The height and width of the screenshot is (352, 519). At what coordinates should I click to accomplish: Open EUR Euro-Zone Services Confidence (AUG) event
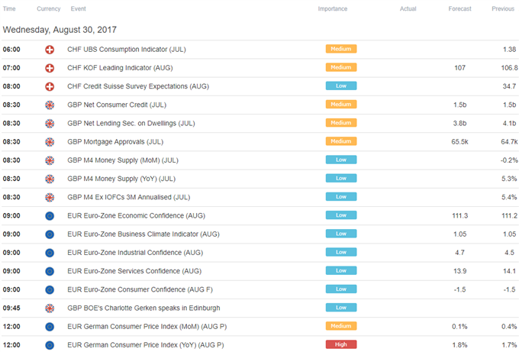pyautogui.click(x=134, y=271)
